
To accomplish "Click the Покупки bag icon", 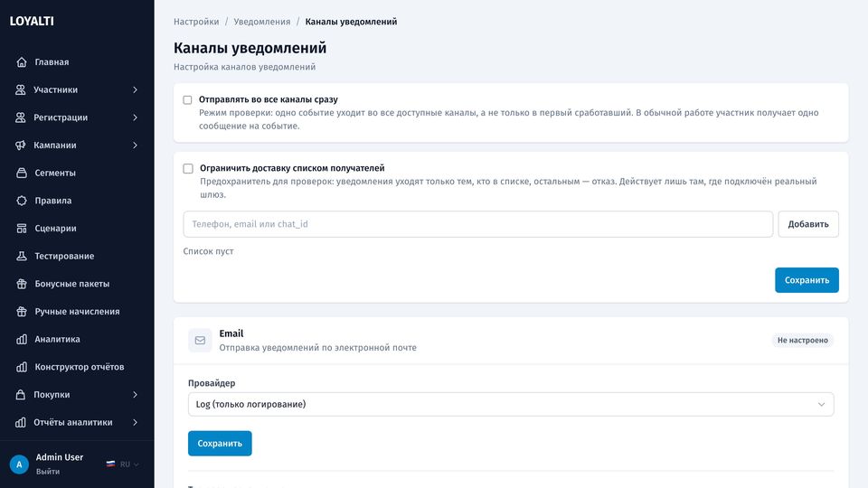I will point(21,395).
